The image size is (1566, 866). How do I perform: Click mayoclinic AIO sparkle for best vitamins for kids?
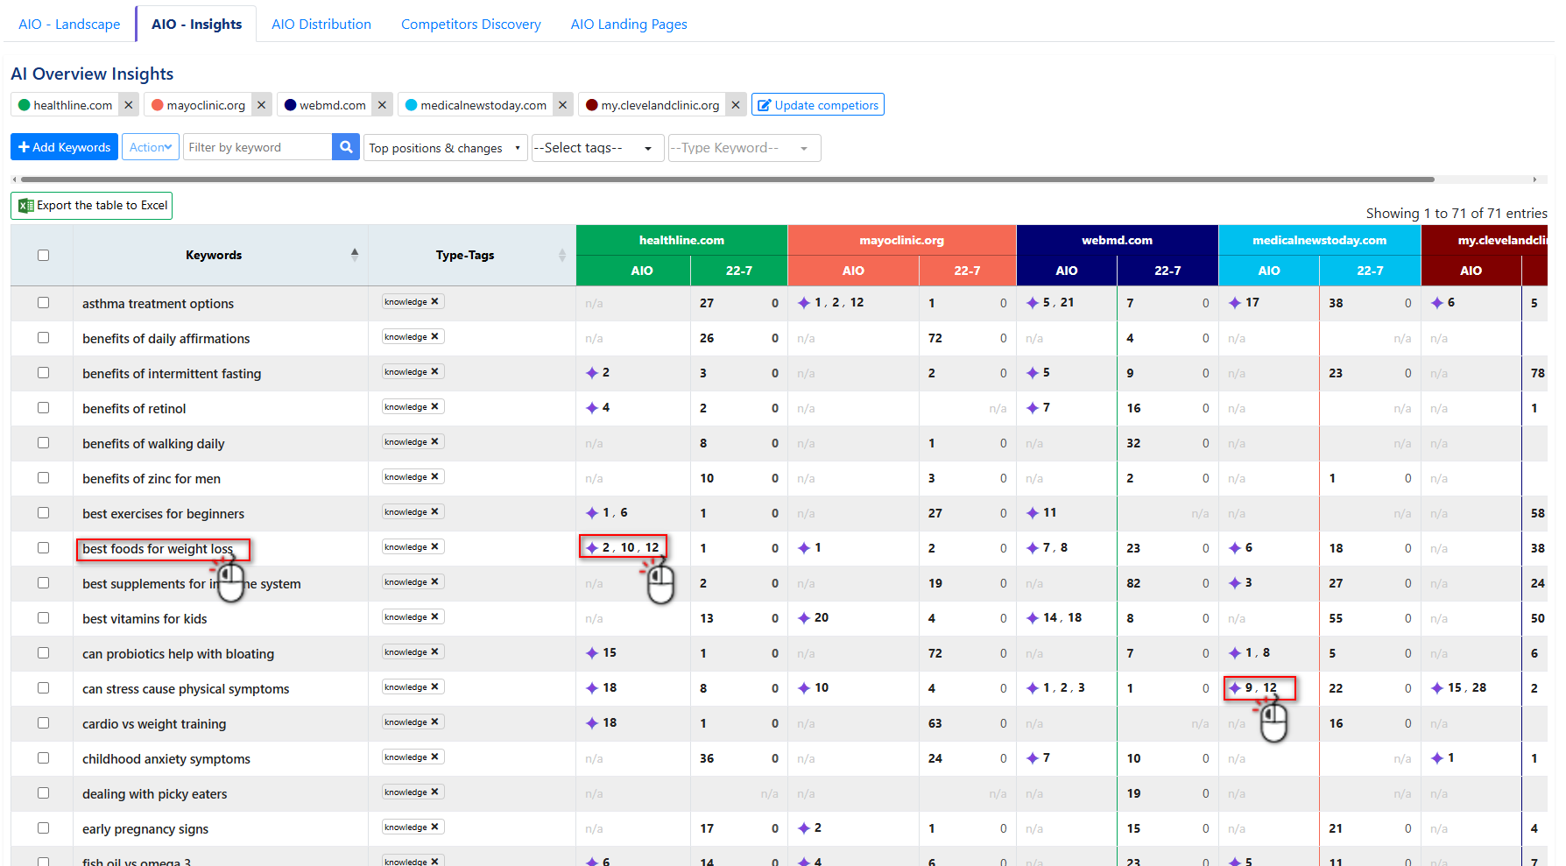804,618
